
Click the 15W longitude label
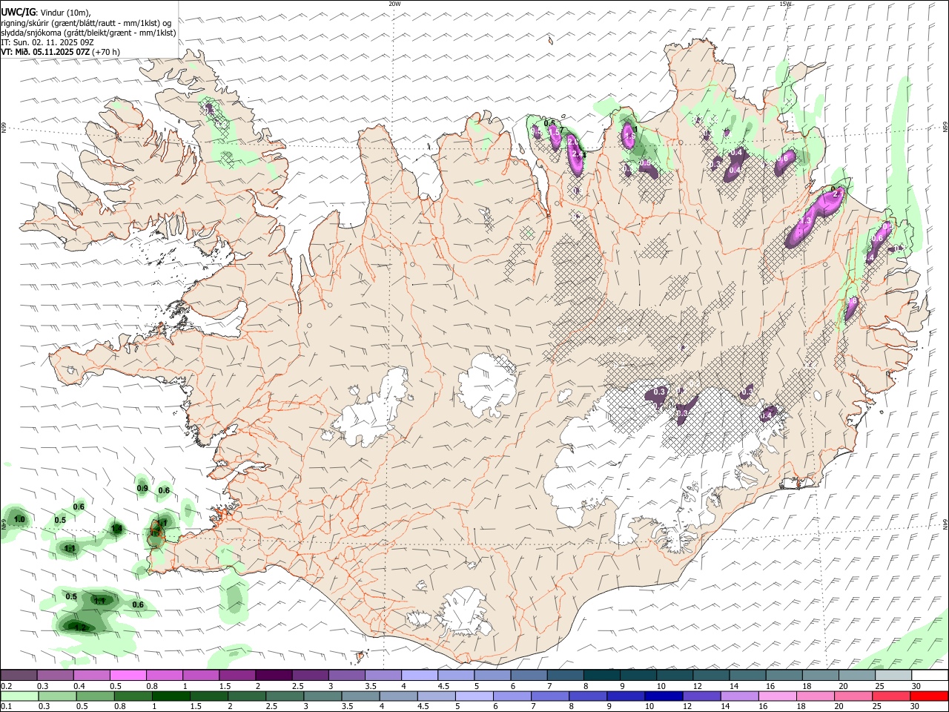coord(785,4)
